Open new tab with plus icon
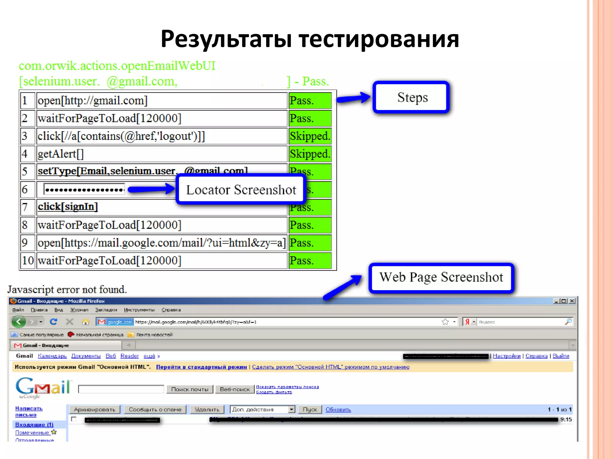Image resolution: width=613 pixels, height=459 pixels. (x=129, y=345)
